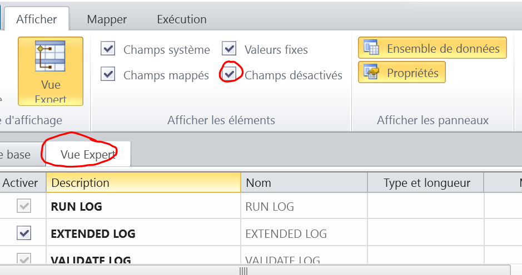Screen dimensions: 522x275
Task: Click the Type et longueur column header
Action: click(425, 182)
